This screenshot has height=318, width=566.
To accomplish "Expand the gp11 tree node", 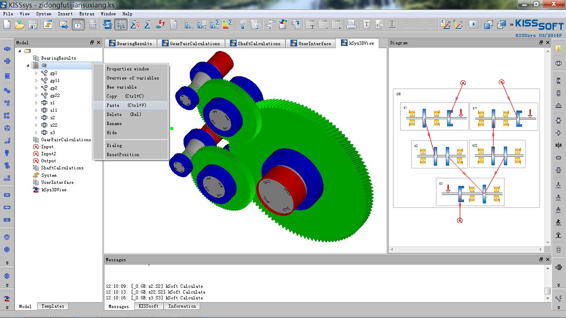I will (x=36, y=81).
